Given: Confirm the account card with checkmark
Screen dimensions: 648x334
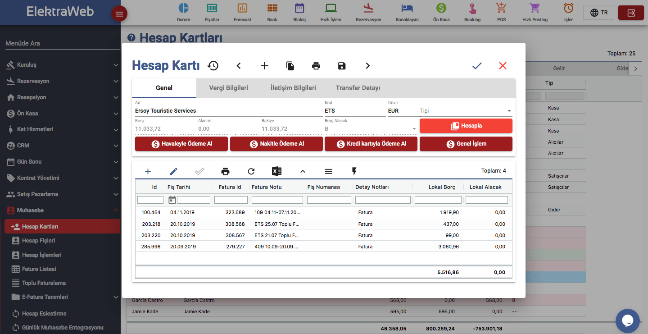Looking at the screenshot, I should (477, 66).
